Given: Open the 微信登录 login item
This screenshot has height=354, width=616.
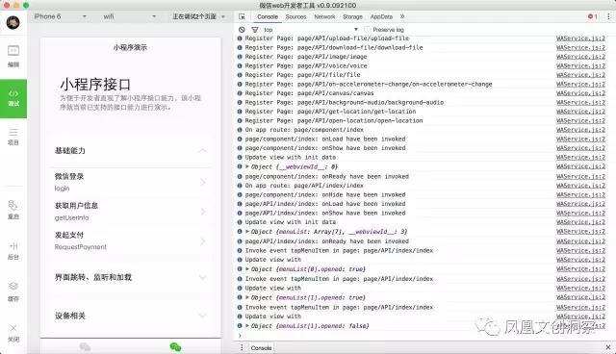Looking at the screenshot, I should click(x=131, y=182).
